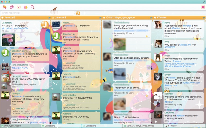Click the mzsm_j username
The width and height of the screenshot is (206, 128).
click(66, 23)
